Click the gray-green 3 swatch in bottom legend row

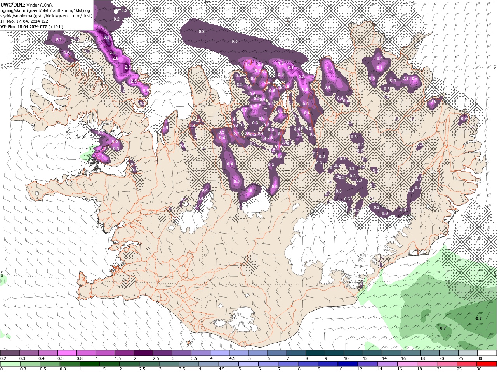[x=169, y=364]
